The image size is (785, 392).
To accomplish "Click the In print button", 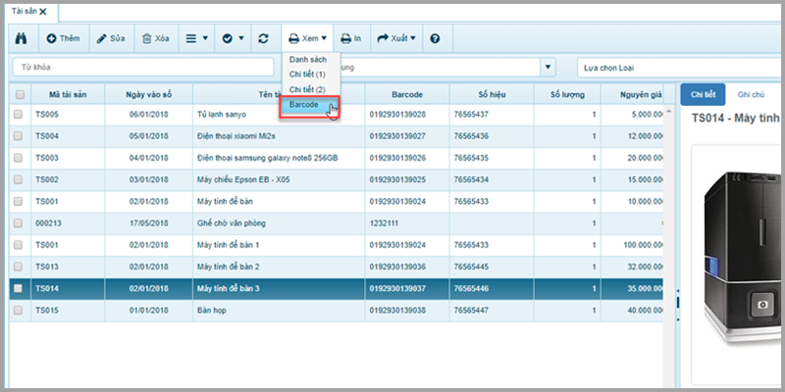I will click(350, 38).
